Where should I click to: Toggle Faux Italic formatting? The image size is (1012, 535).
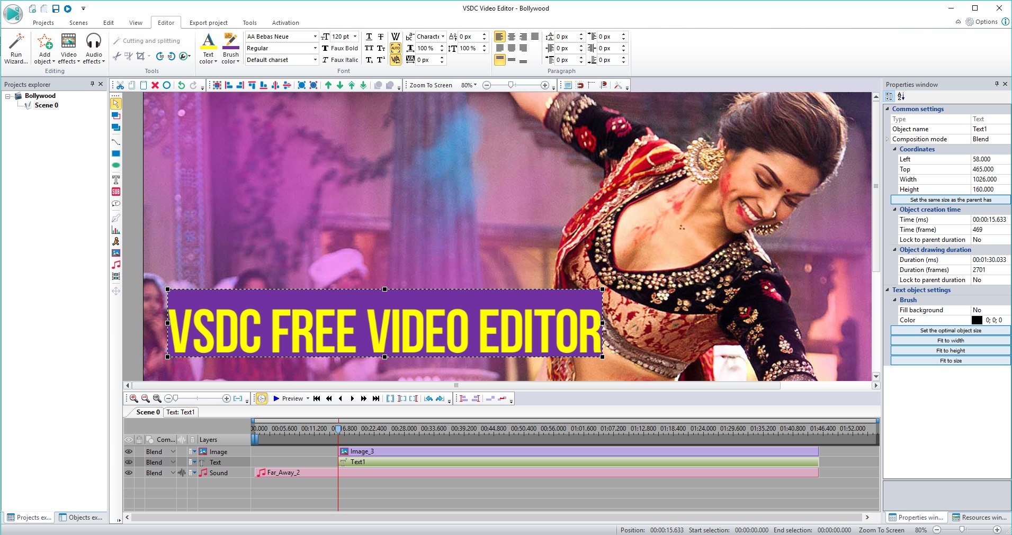(339, 60)
